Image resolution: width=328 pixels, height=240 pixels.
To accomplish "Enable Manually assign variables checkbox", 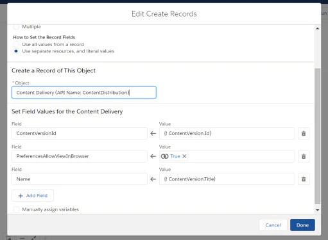I will tap(16, 209).
